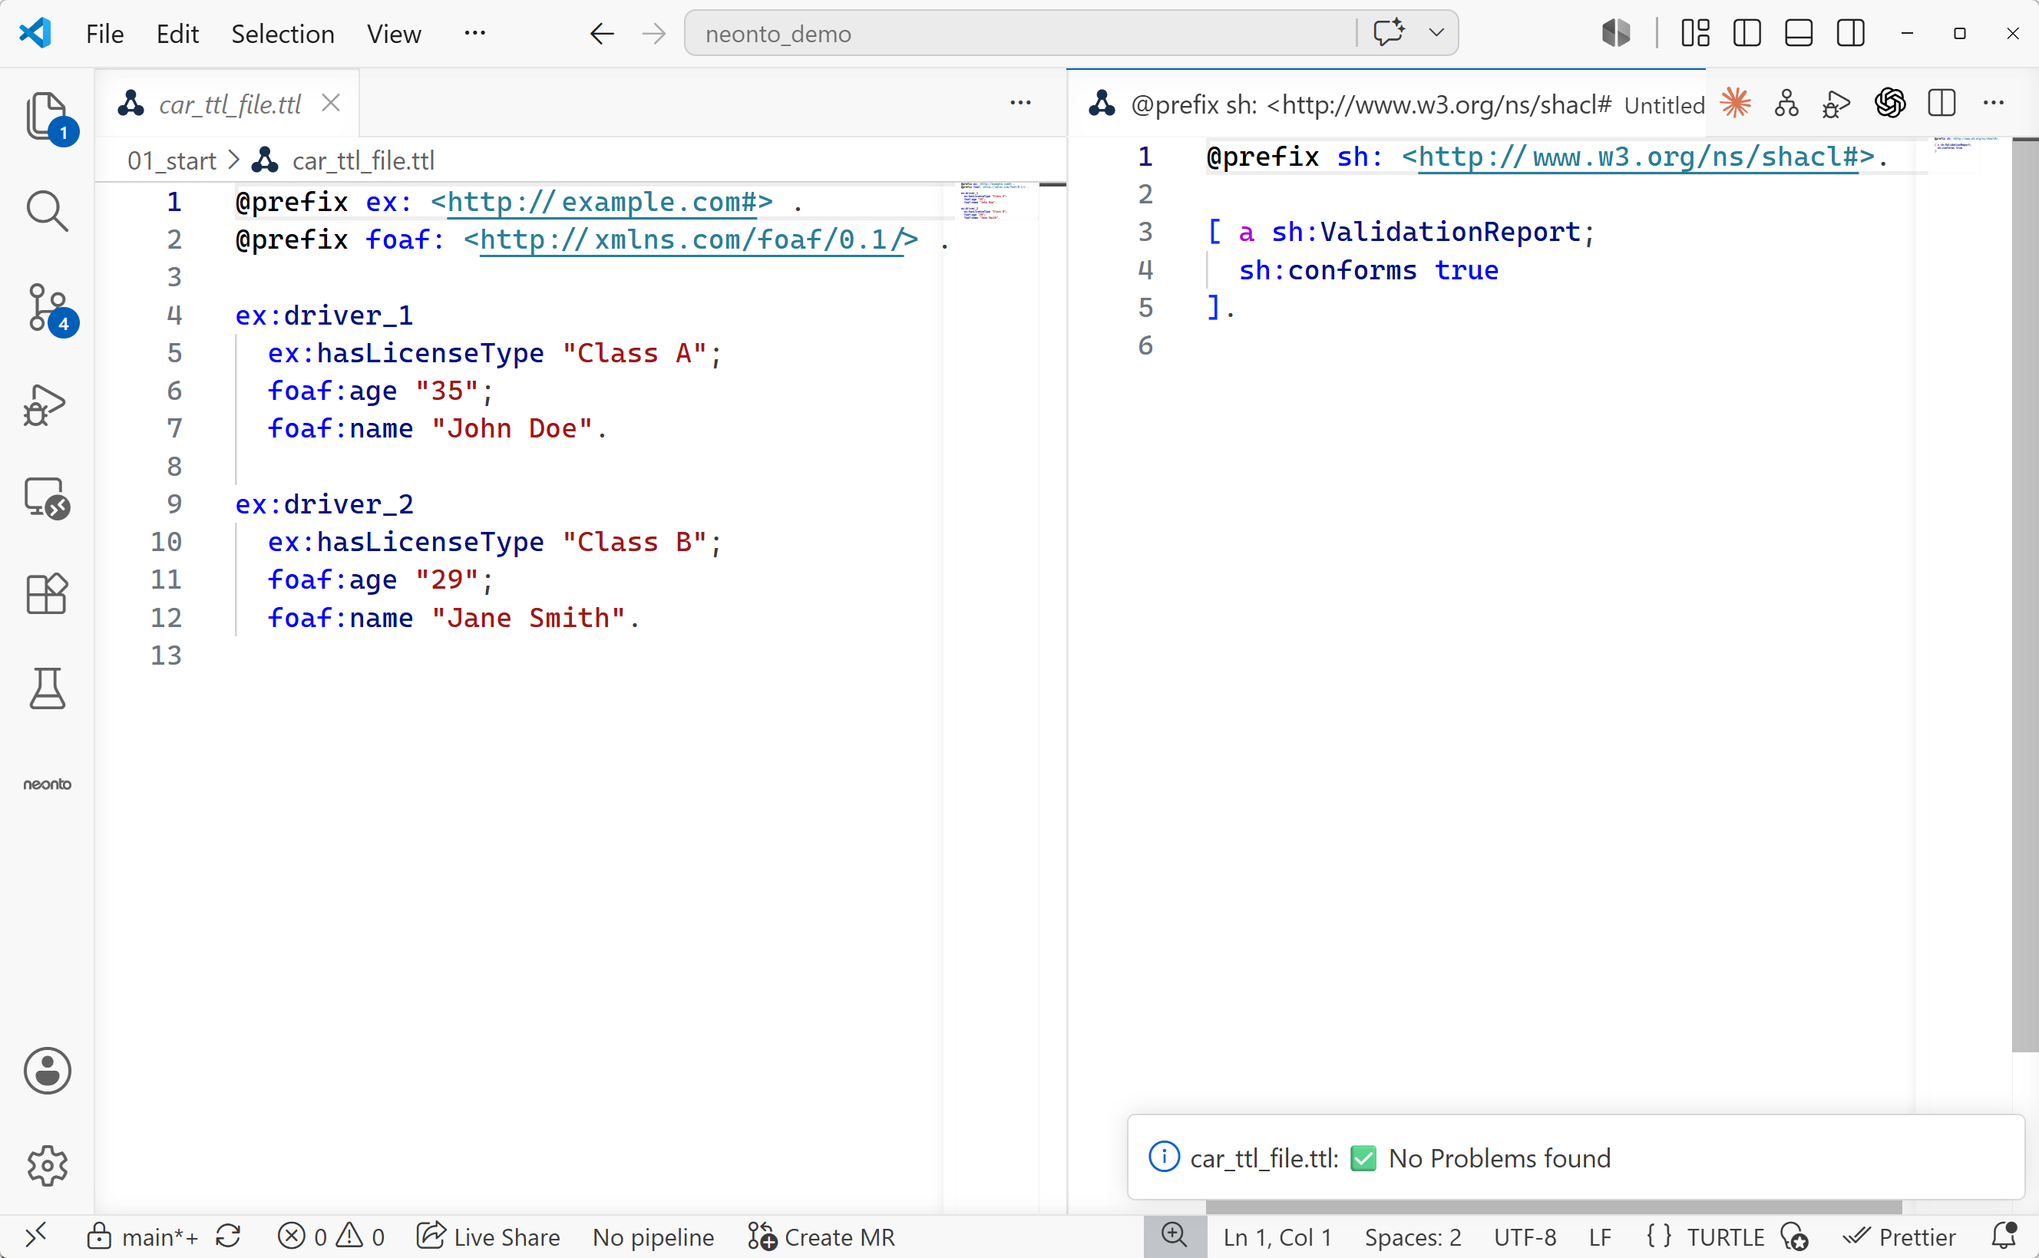Open more actions for right editor group
2039x1258 pixels.
click(1994, 103)
